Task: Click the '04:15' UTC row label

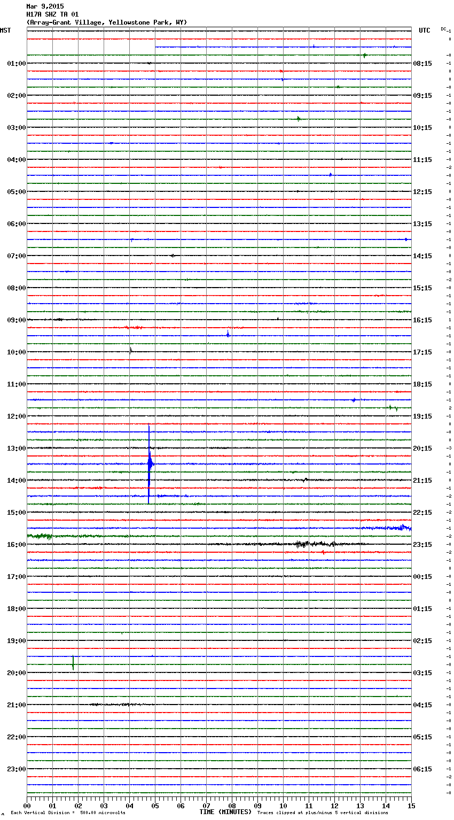Action: [x=422, y=705]
